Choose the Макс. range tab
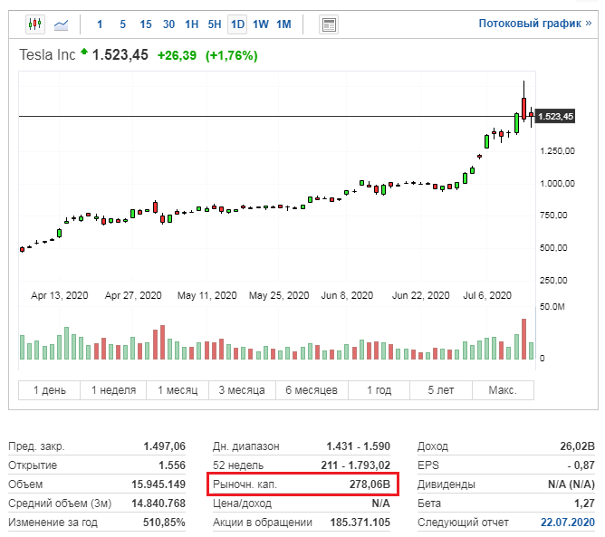The height and width of the screenshot is (537, 605). pos(504,390)
